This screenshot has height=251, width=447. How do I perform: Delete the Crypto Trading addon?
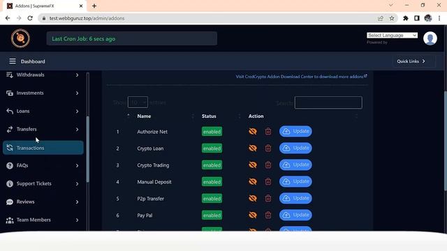click(268, 165)
